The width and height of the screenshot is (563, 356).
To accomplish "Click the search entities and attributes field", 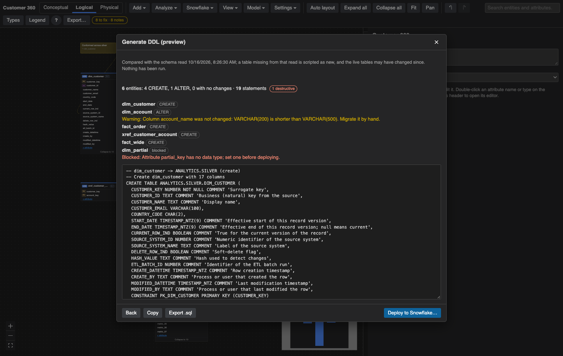I will coord(522,8).
